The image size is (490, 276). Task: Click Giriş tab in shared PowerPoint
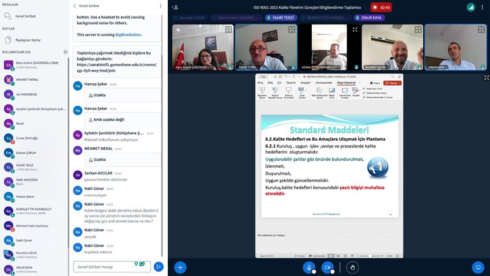pos(260,83)
